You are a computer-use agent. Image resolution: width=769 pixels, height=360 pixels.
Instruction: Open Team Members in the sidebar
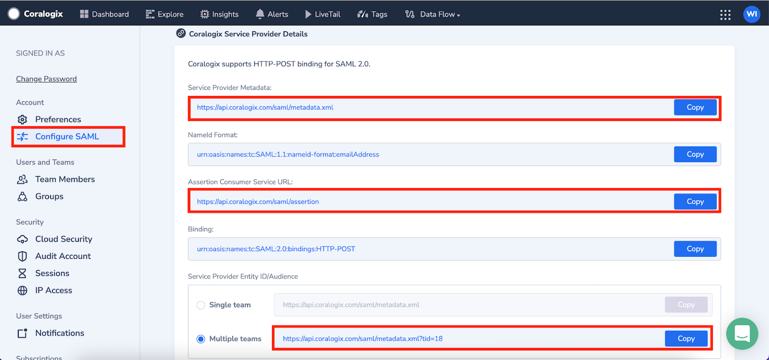point(65,180)
